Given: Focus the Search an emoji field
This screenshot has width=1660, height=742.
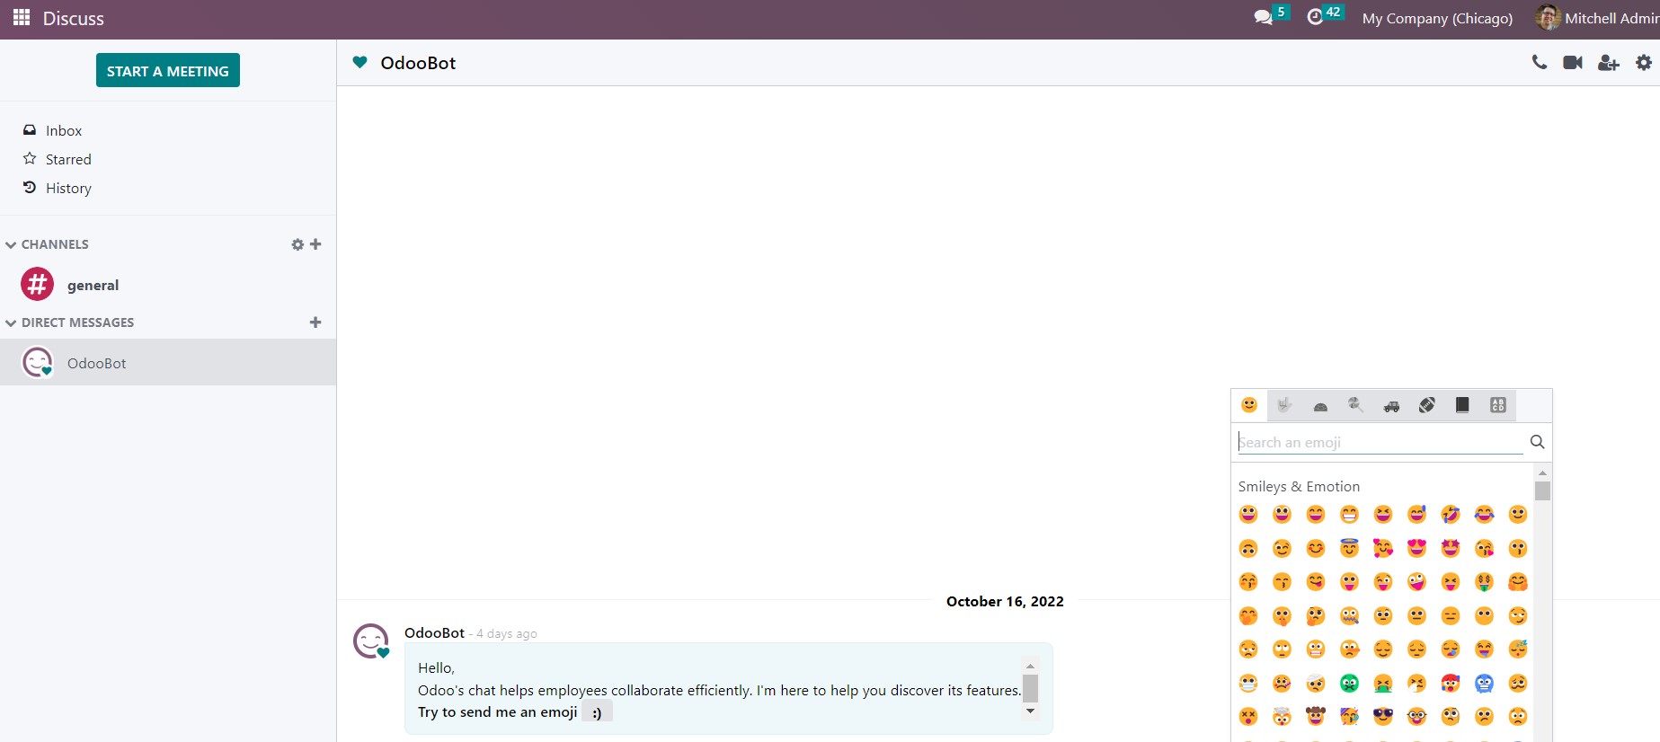Looking at the screenshot, I should point(1380,442).
